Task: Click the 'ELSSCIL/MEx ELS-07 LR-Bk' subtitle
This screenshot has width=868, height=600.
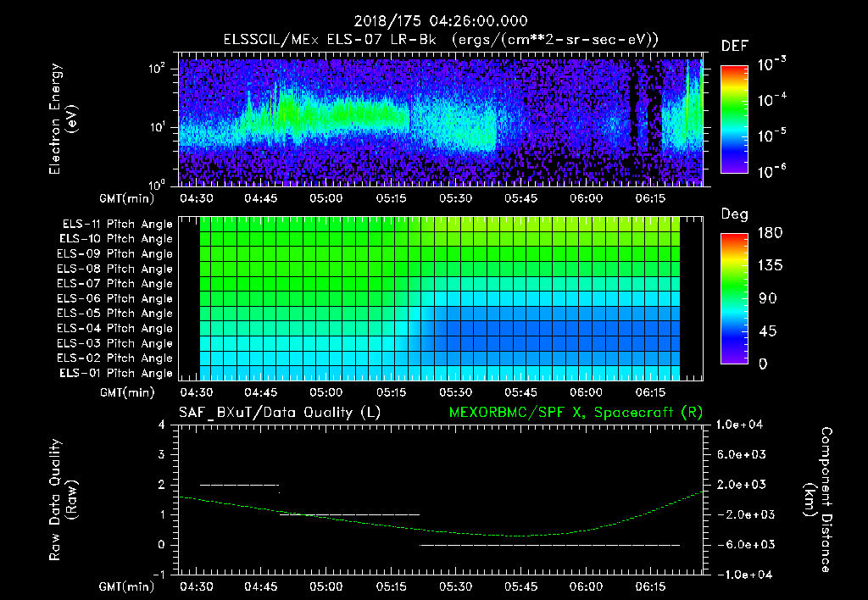Action: [x=330, y=40]
